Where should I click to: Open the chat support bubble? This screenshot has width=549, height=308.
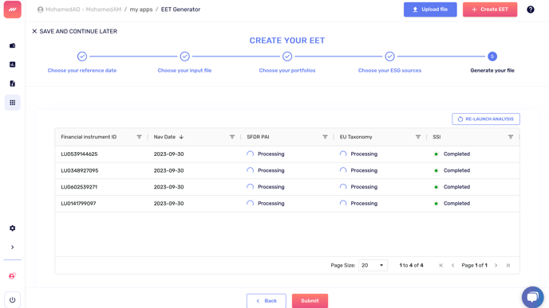(x=532, y=297)
